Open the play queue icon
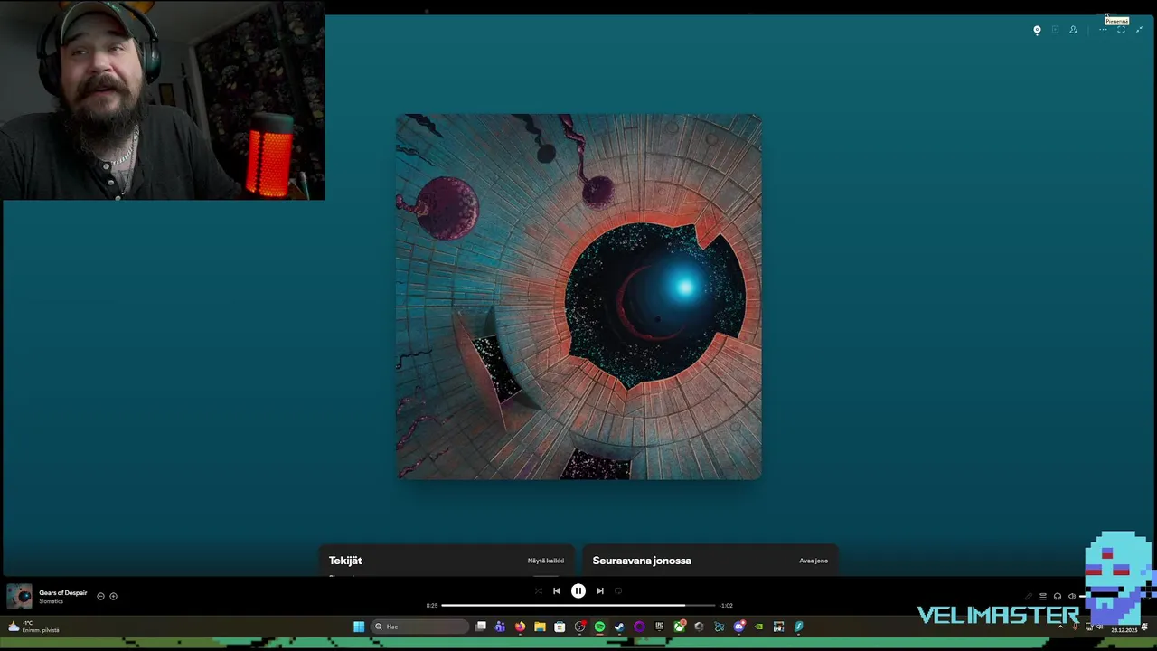 click(1043, 596)
